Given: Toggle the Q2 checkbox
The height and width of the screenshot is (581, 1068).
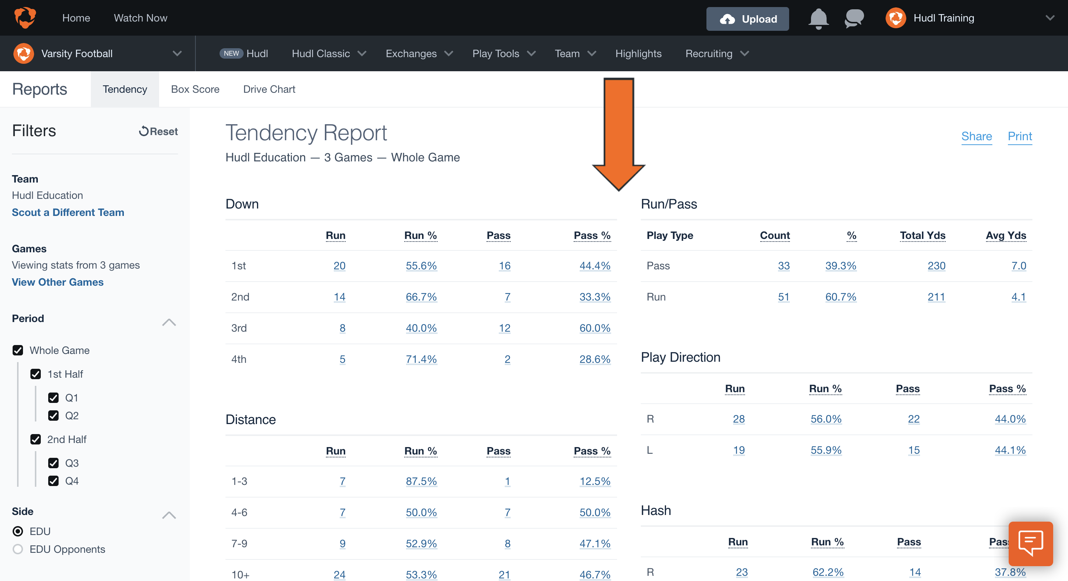Looking at the screenshot, I should click(x=53, y=416).
